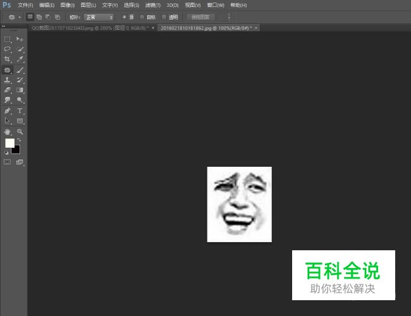Select the Rectangular Marquee tool
411x316 pixels.
click(x=7, y=39)
